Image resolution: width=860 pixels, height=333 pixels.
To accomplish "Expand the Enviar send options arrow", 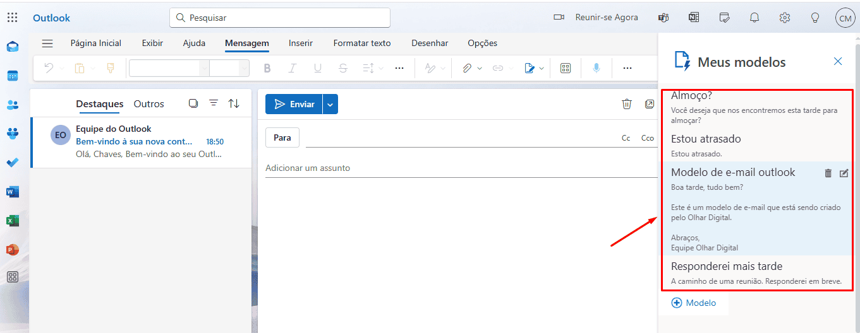I will pyautogui.click(x=330, y=104).
